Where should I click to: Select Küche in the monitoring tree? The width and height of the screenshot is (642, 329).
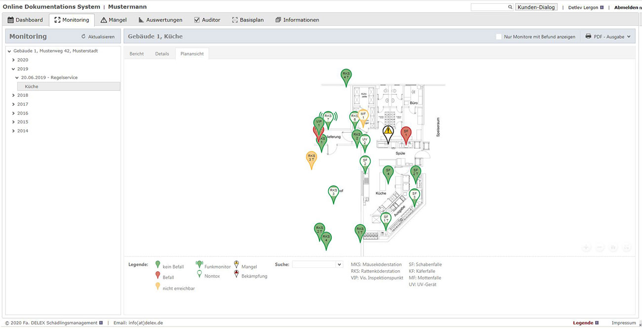click(32, 86)
